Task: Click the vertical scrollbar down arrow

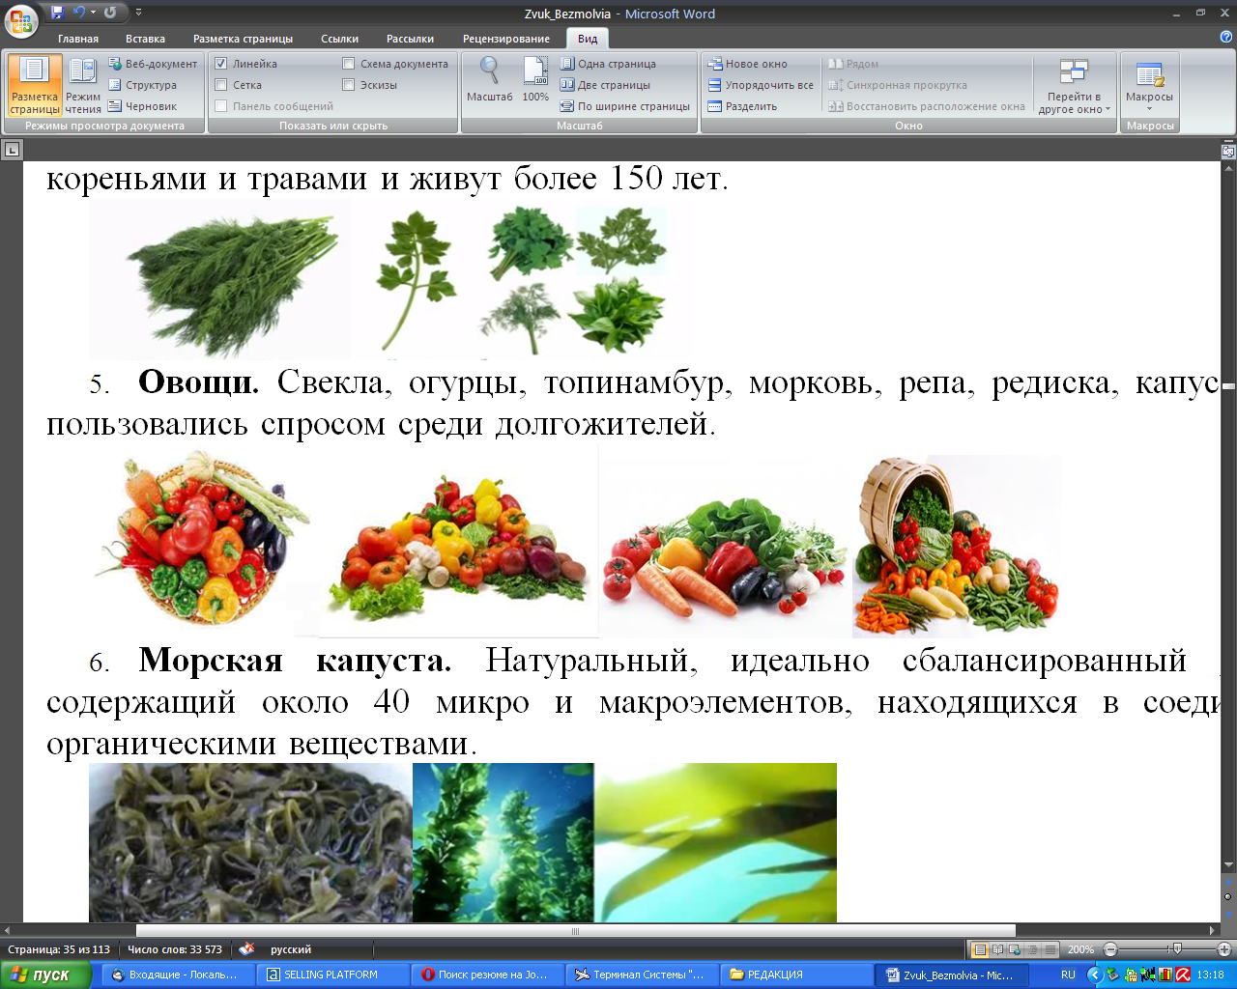Action: (x=1228, y=863)
